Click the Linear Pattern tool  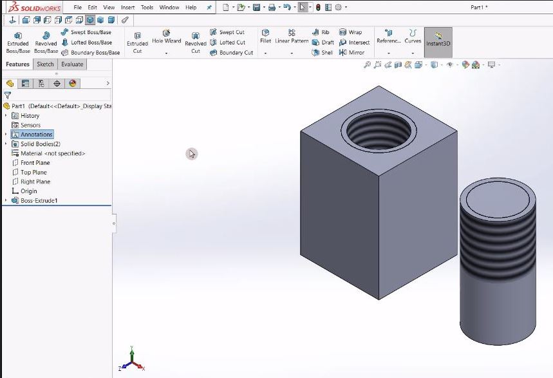click(x=292, y=37)
